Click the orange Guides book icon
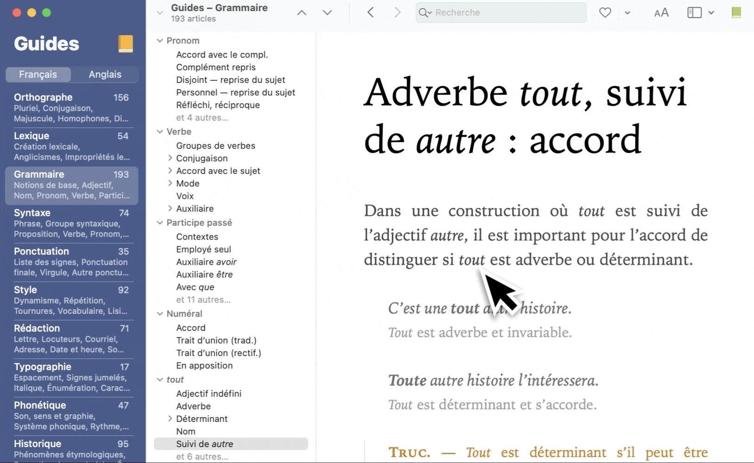Viewport: 754px width, 463px height. [x=126, y=44]
